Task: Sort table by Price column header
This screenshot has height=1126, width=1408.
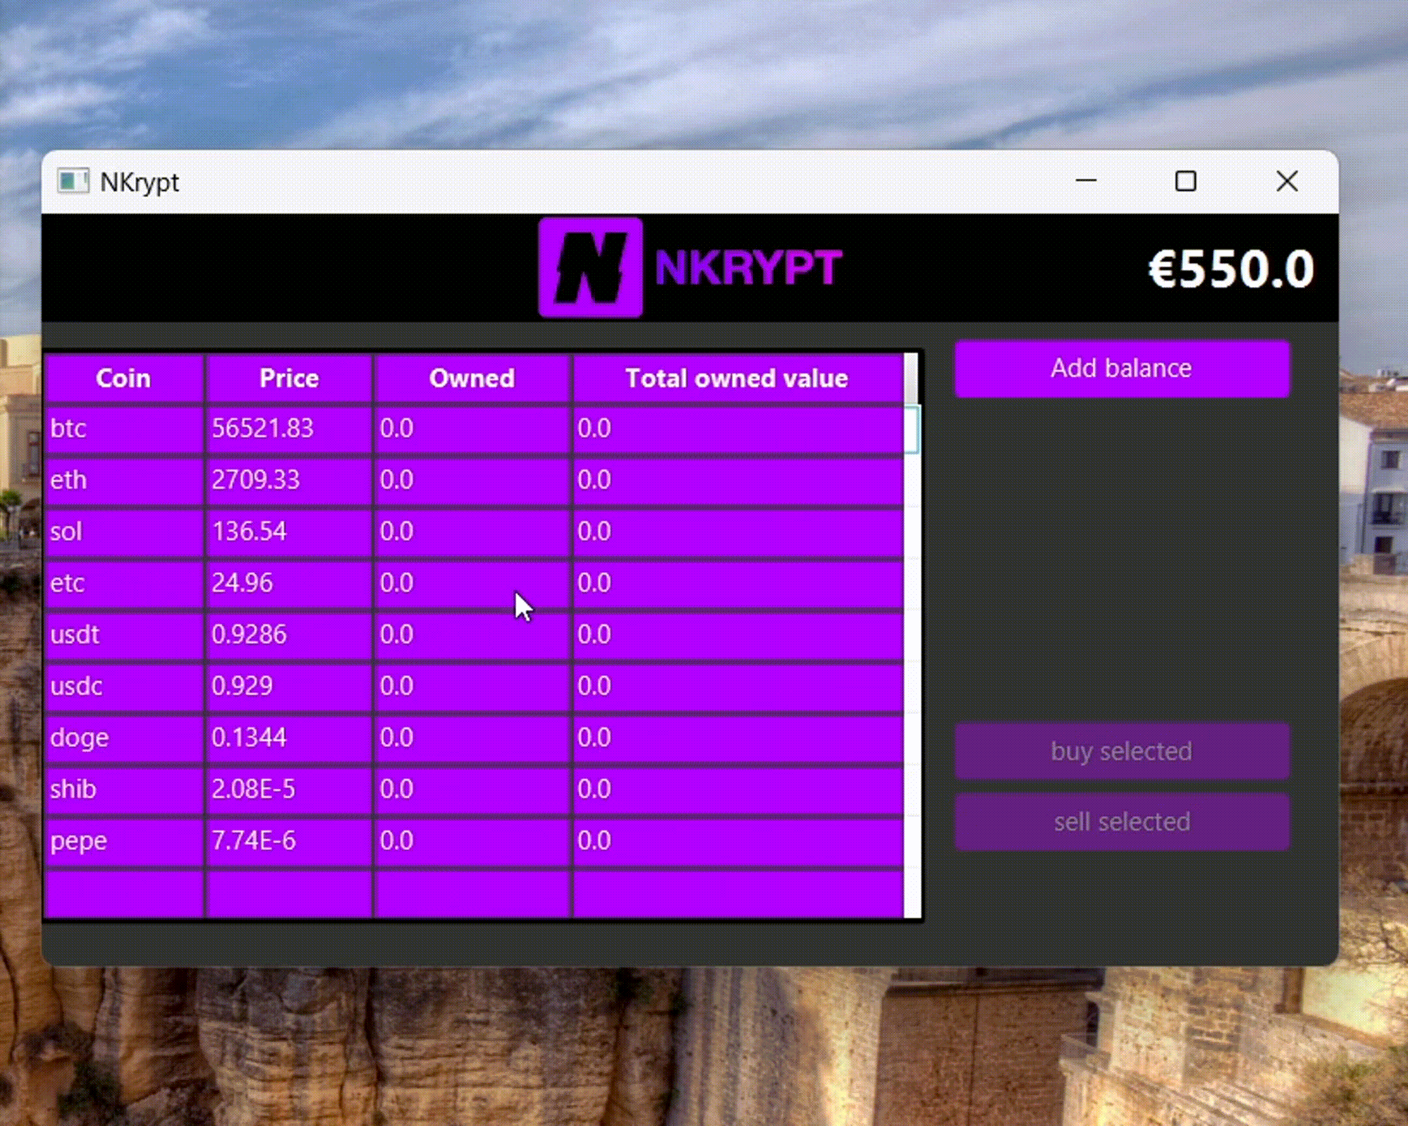Action: (288, 378)
